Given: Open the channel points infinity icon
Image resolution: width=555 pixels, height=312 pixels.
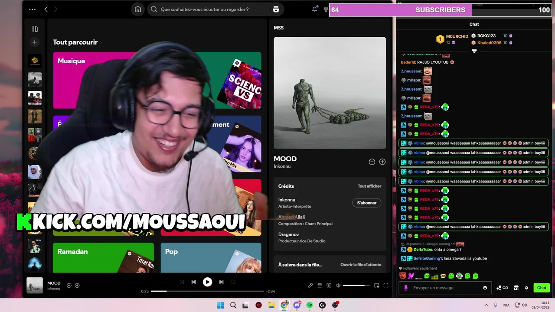Looking at the screenshot, I should [502, 288].
